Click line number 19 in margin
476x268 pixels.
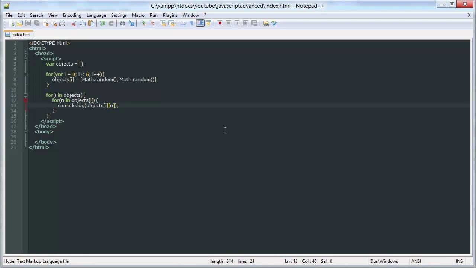click(13, 137)
